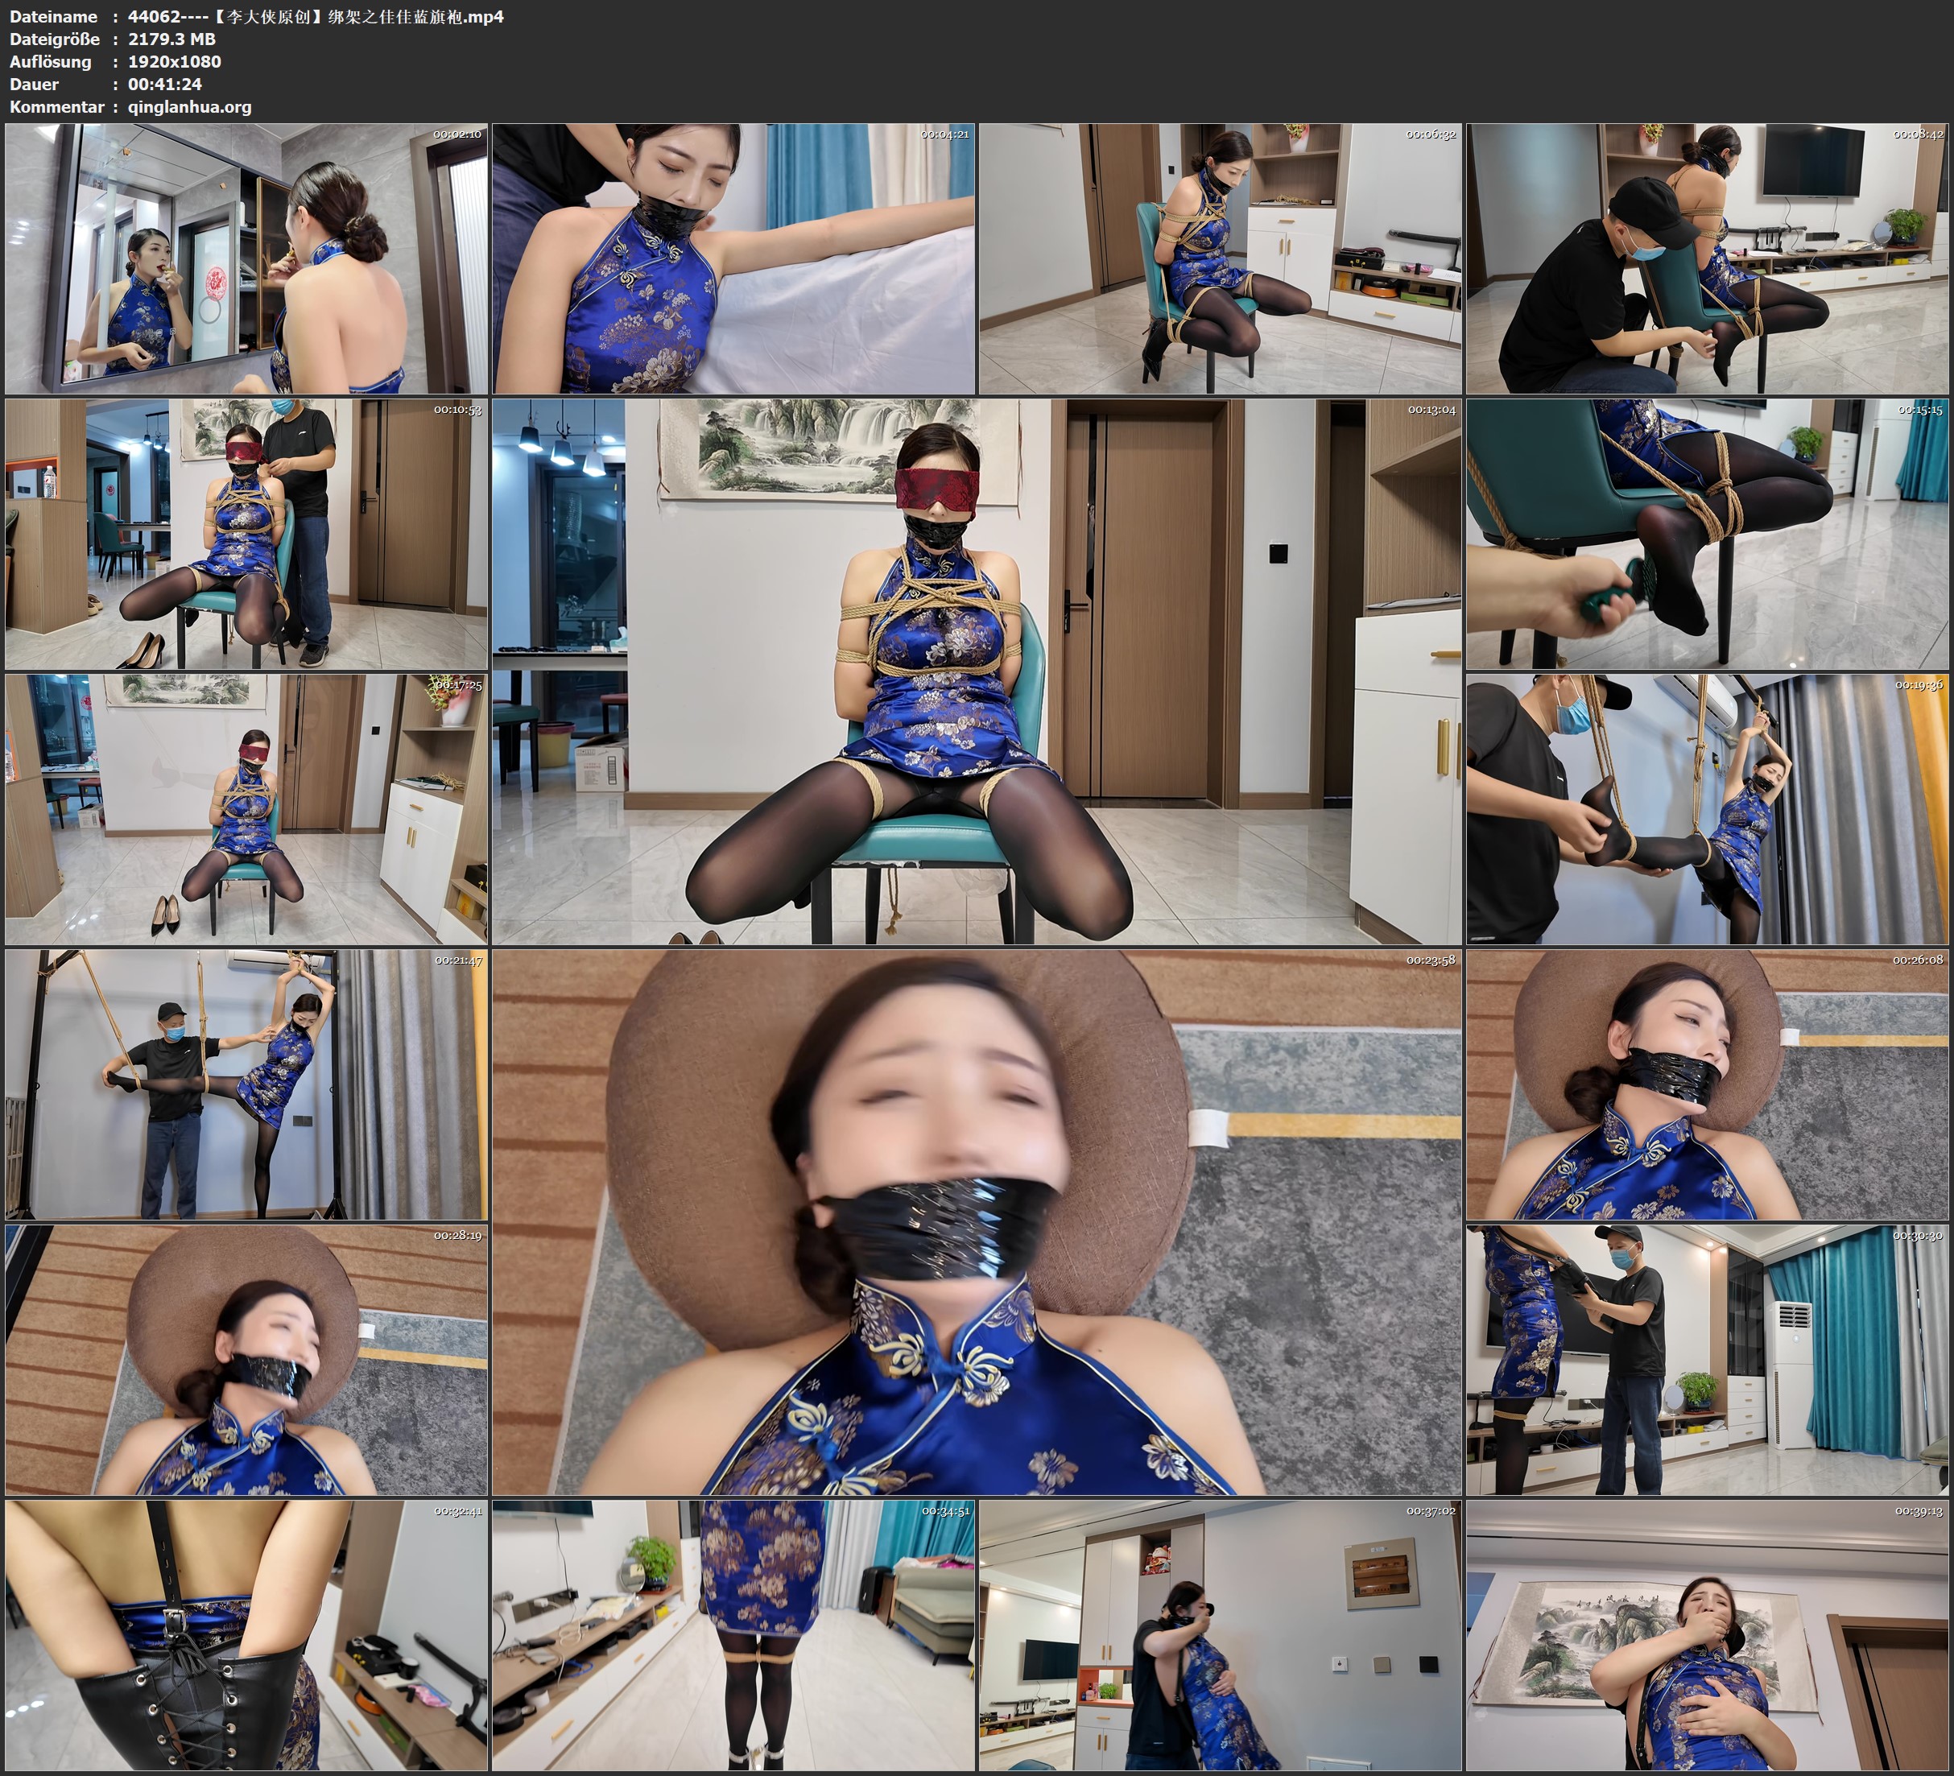Select the thumbnail marked 00:37:02

click(x=1219, y=1635)
